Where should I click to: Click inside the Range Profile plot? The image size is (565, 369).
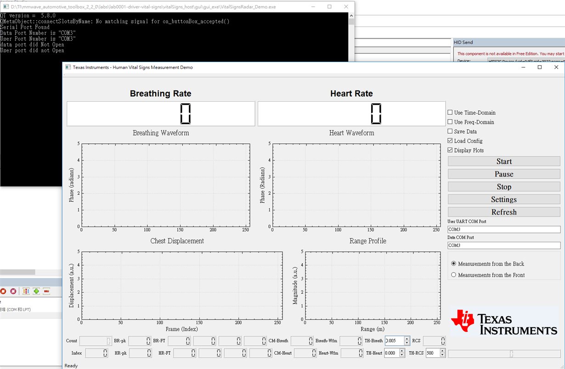(373, 285)
